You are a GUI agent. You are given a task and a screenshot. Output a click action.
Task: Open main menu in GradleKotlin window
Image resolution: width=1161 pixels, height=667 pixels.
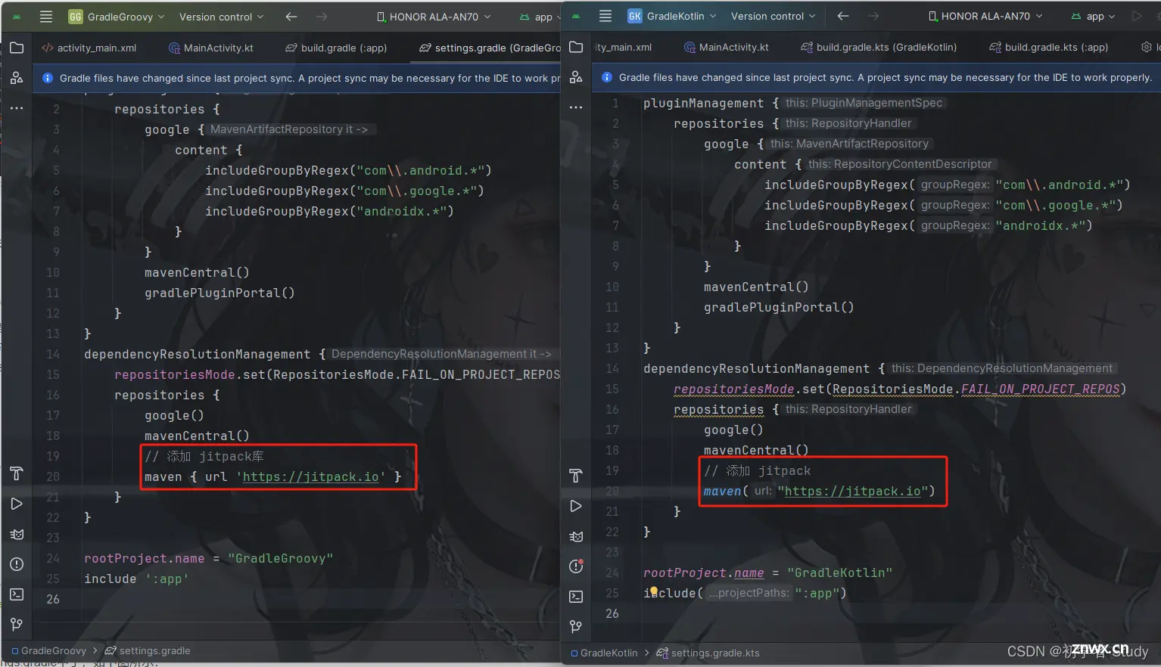pyautogui.click(x=605, y=16)
